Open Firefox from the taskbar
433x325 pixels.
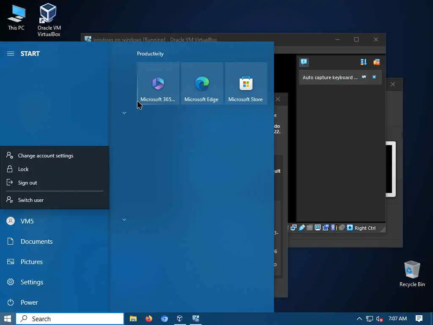point(149,319)
